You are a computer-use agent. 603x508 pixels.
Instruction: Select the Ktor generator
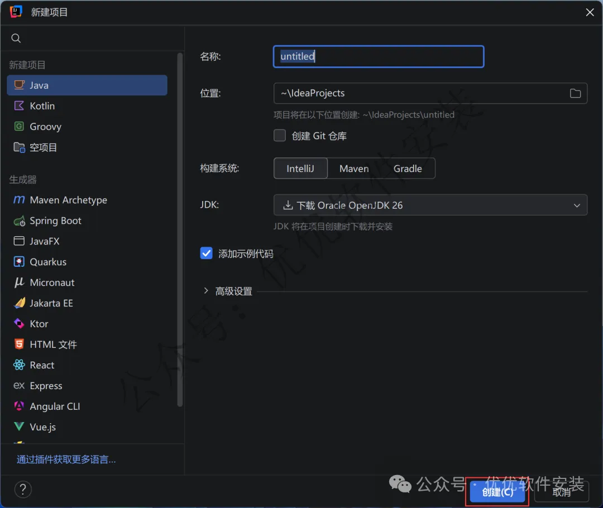click(87, 324)
